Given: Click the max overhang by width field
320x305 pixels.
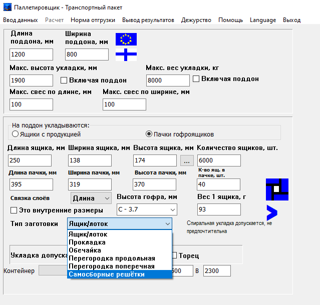Looking at the screenshot, I should pyautogui.click(x=124, y=104).
